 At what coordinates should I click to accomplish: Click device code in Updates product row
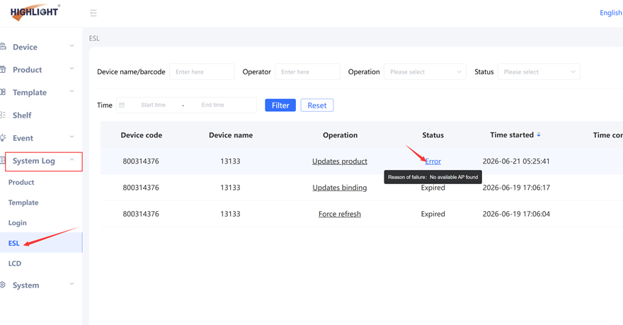(141, 161)
